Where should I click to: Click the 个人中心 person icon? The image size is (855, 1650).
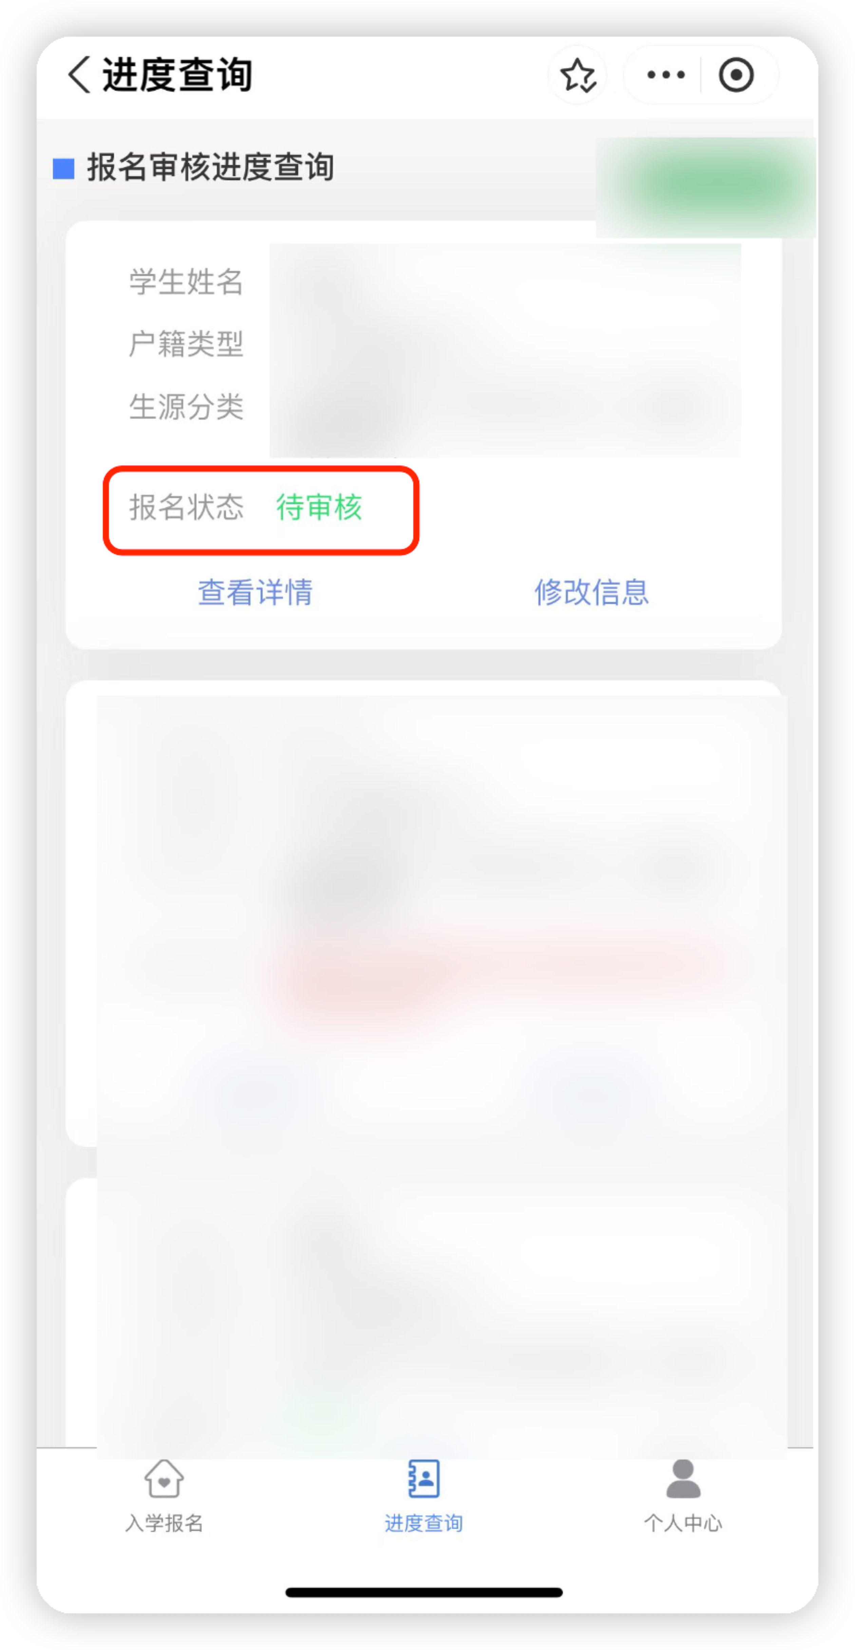click(x=683, y=1478)
